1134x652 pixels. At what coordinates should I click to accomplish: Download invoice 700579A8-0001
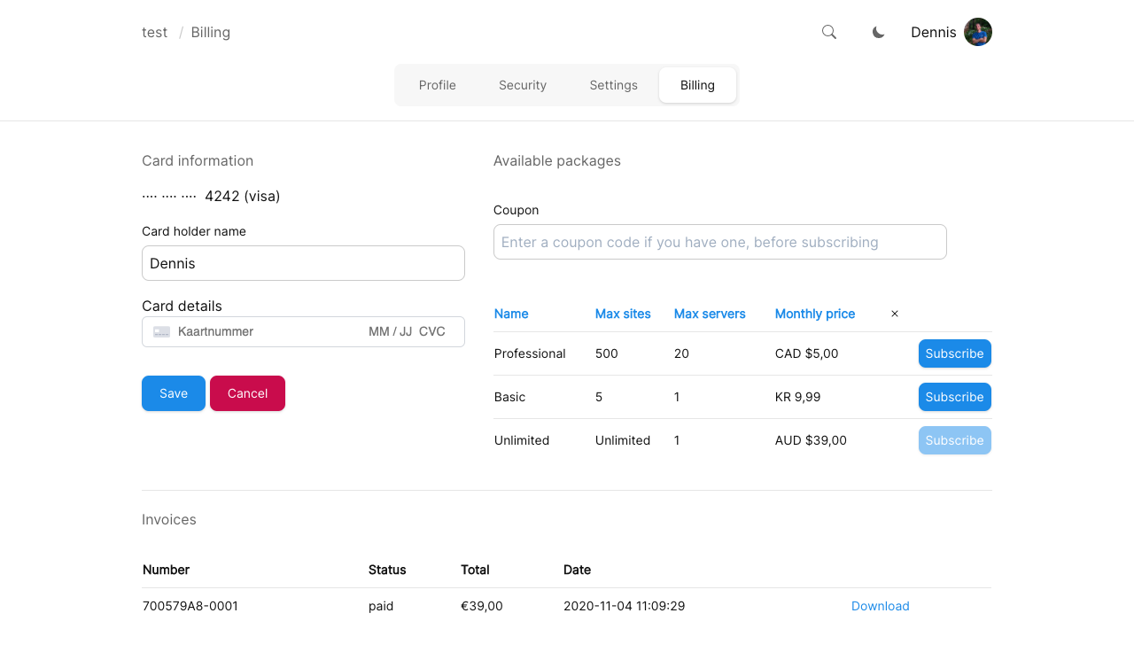tap(880, 606)
